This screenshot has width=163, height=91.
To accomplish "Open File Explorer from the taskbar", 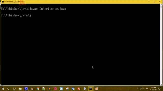I will click(x=20, y=89).
